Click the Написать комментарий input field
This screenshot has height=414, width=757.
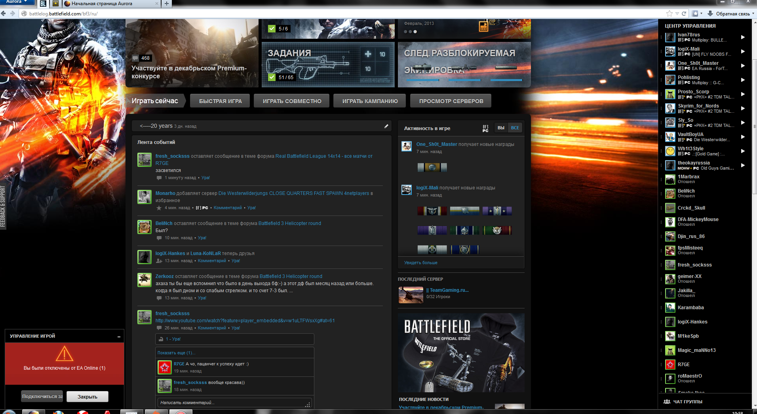(234, 403)
